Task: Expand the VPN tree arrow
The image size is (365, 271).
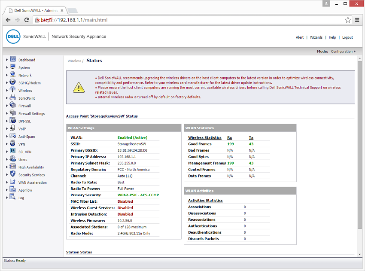Action: point(7,144)
